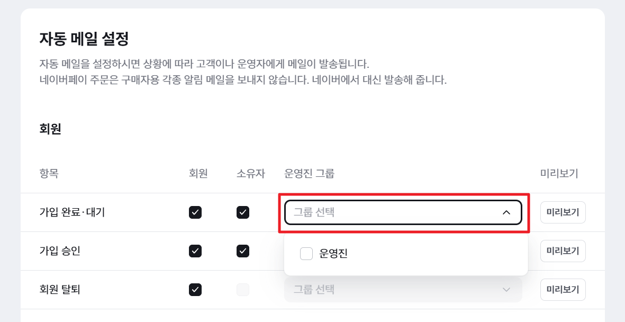
Task: Click the 운영진 그룹 column header
Action: [309, 174]
